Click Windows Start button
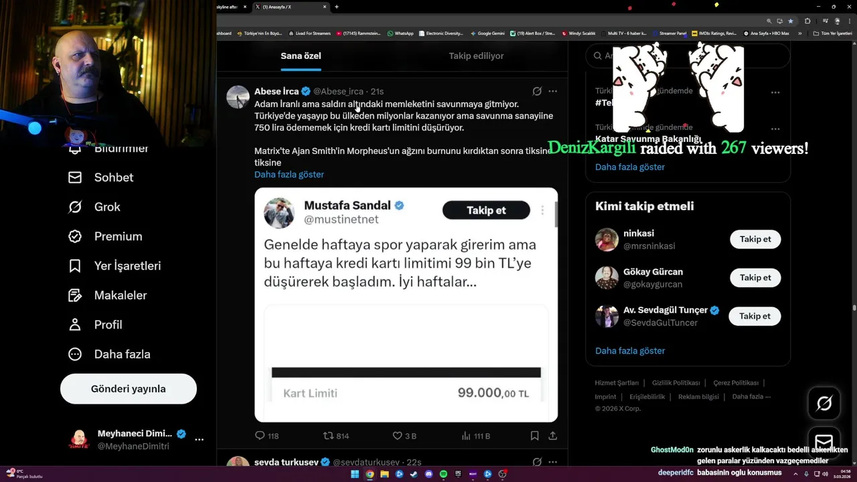Screen dimensions: 857x482 point(355,474)
